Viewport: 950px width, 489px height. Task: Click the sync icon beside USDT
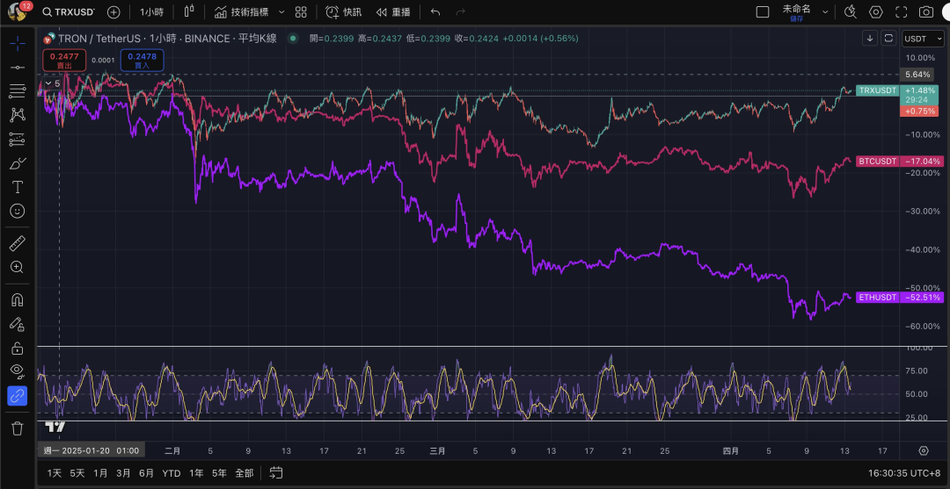click(x=888, y=38)
